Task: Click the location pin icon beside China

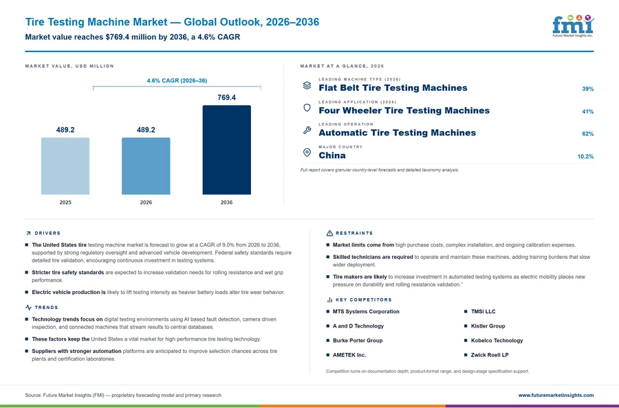Action: click(x=307, y=152)
